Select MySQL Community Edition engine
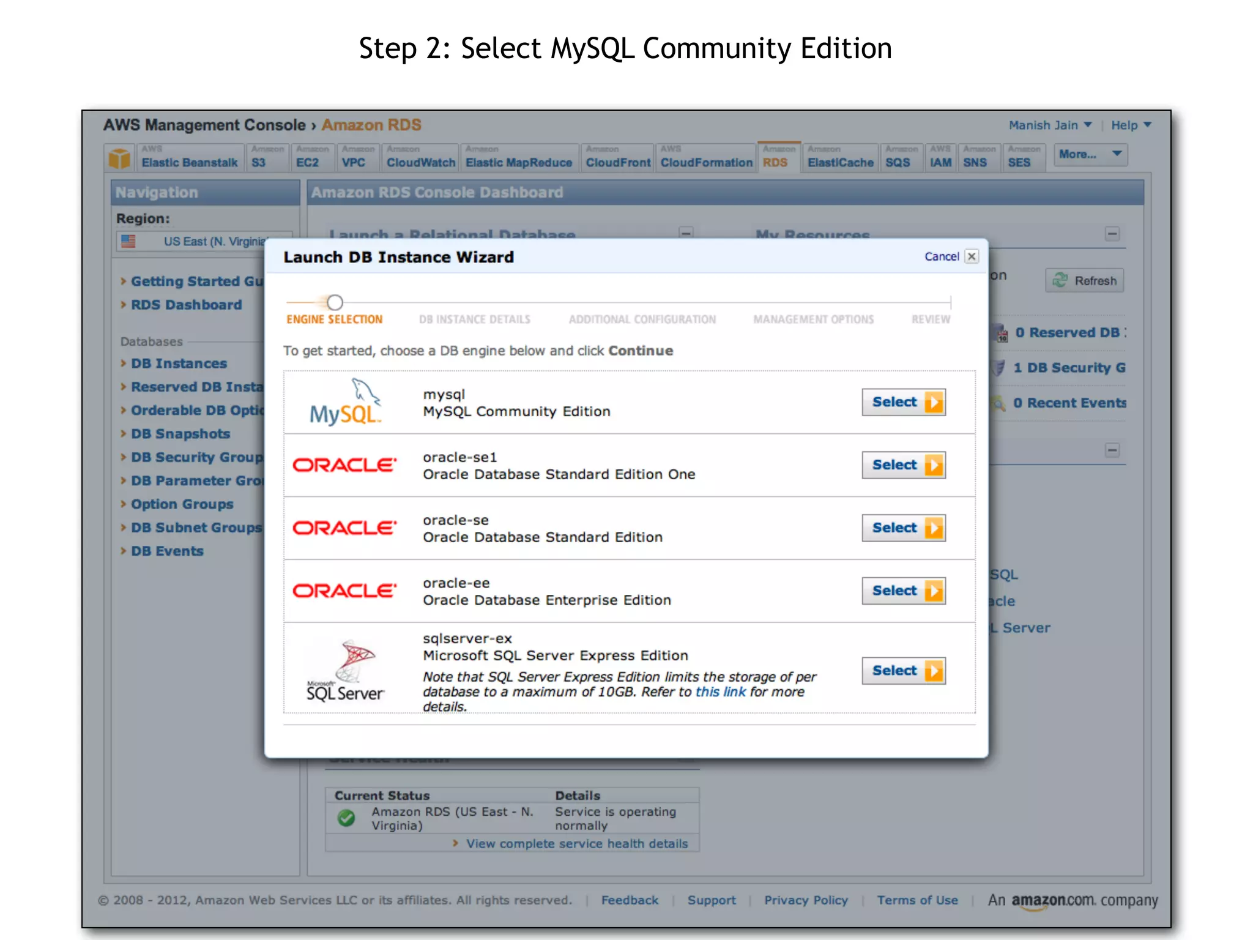 904,402
